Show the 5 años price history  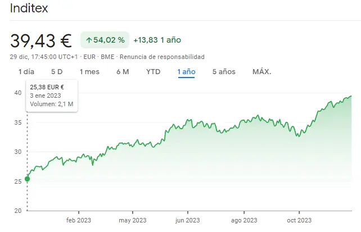click(224, 71)
